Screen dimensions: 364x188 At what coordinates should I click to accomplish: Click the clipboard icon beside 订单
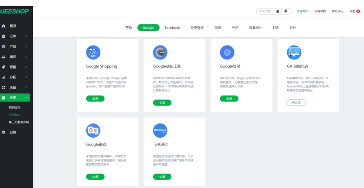pos(4,36)
